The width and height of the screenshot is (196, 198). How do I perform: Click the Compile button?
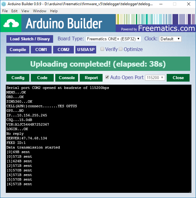pos(18,50)
